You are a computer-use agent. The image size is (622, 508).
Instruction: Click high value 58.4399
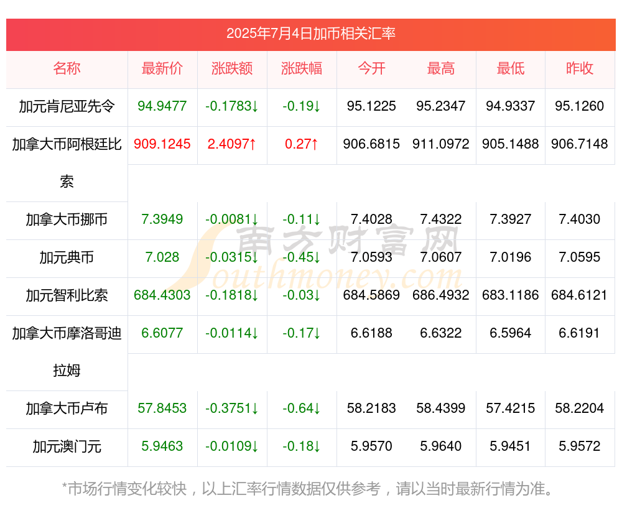coord(441,408)
